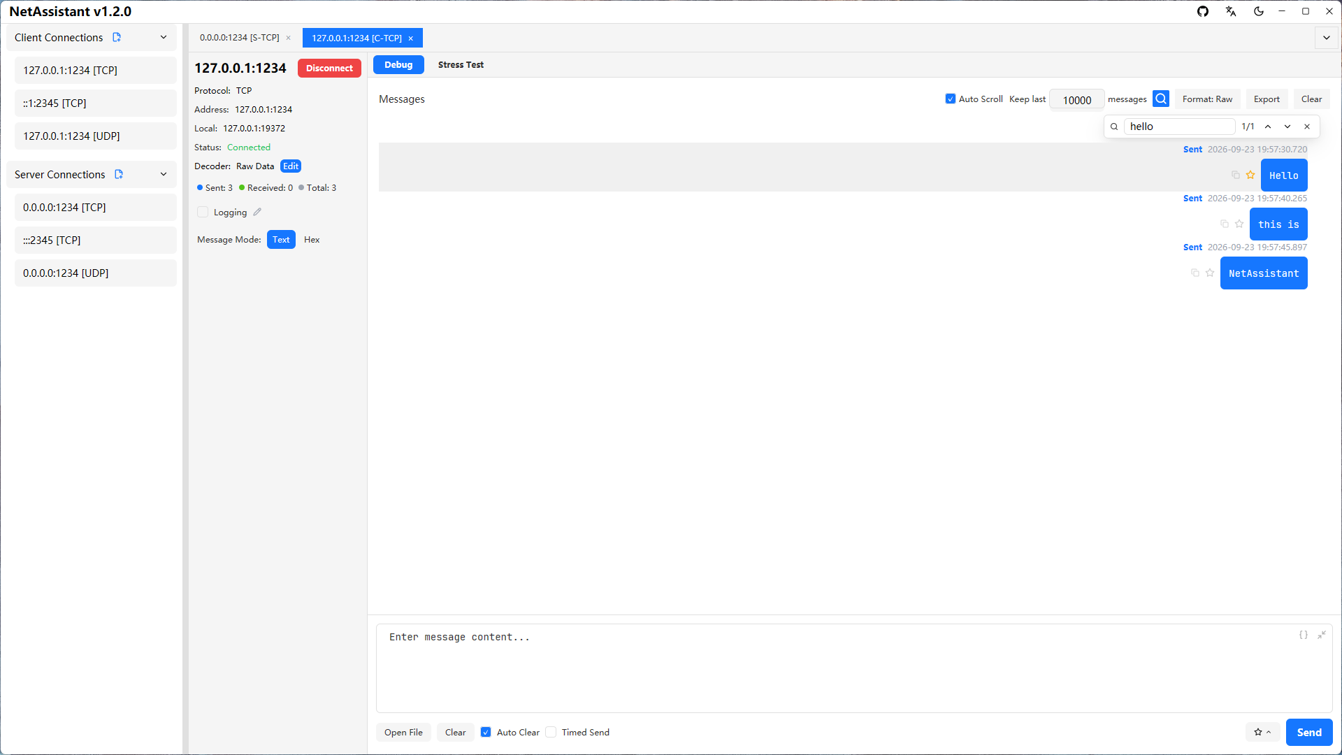Viewport: 1342px width, 755px height.
Task: Toggle the Auto Scroll checkbox
Action: point(951,99)
